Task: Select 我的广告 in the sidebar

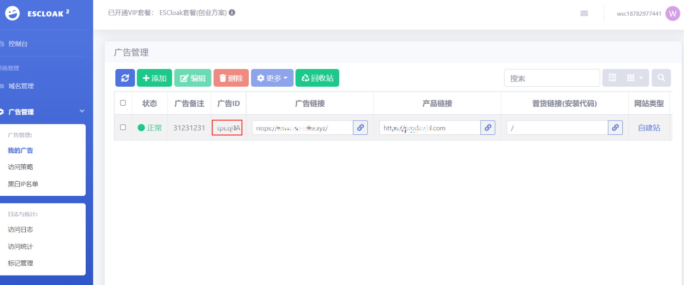Action: click(21, 151)
